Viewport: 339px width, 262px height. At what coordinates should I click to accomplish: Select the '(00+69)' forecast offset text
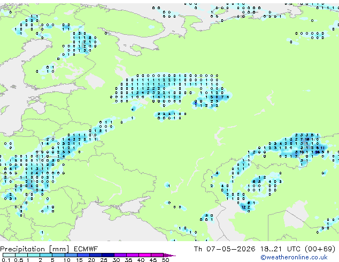320,249
